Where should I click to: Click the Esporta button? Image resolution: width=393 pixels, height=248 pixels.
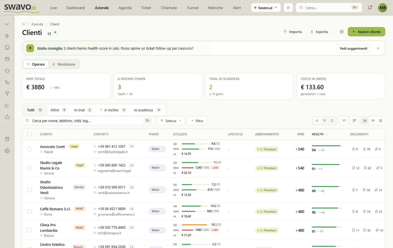tap(319, 32)
